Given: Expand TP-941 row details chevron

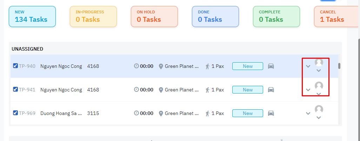Looking at the screenshot, I should pyautogui.click(x=308, y=90).
